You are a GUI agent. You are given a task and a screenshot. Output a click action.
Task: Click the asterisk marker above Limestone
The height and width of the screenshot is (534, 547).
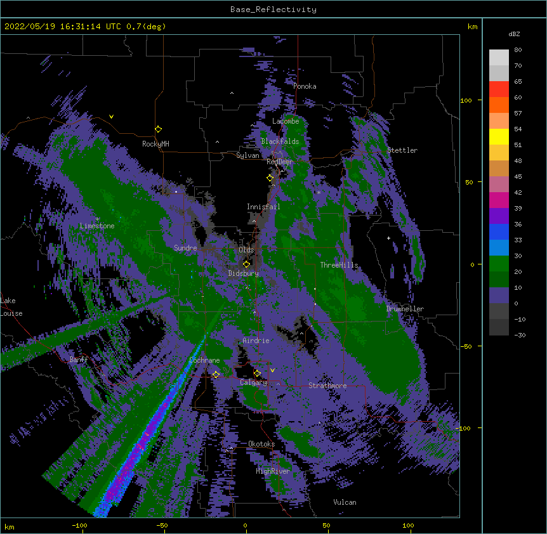97,219
